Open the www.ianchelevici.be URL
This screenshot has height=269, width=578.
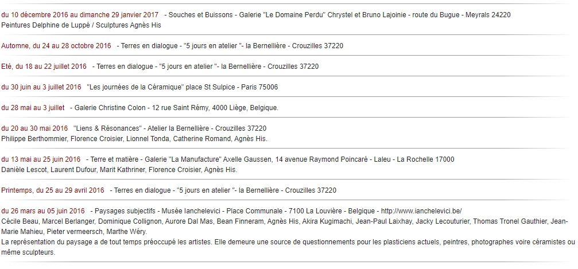(421, 211)
